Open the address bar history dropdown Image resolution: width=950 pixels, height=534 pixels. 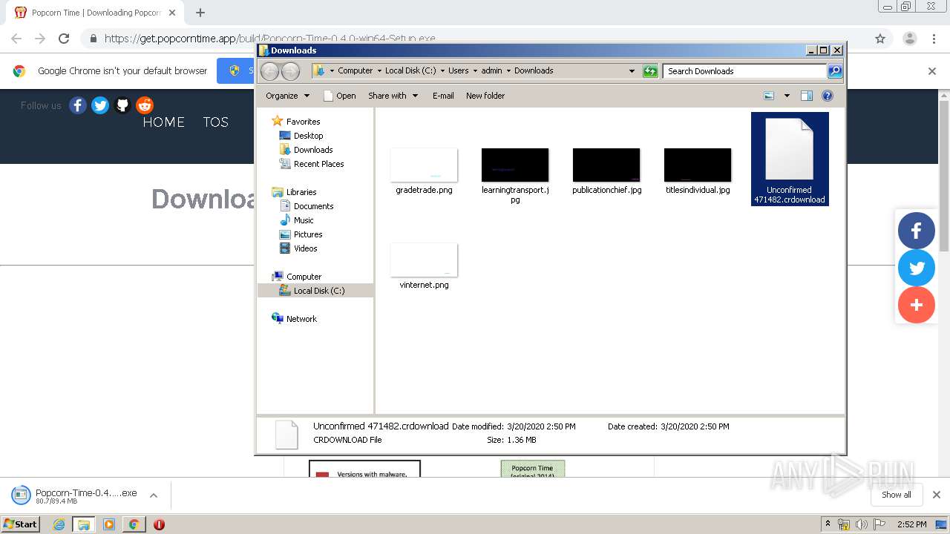point(632,71)
